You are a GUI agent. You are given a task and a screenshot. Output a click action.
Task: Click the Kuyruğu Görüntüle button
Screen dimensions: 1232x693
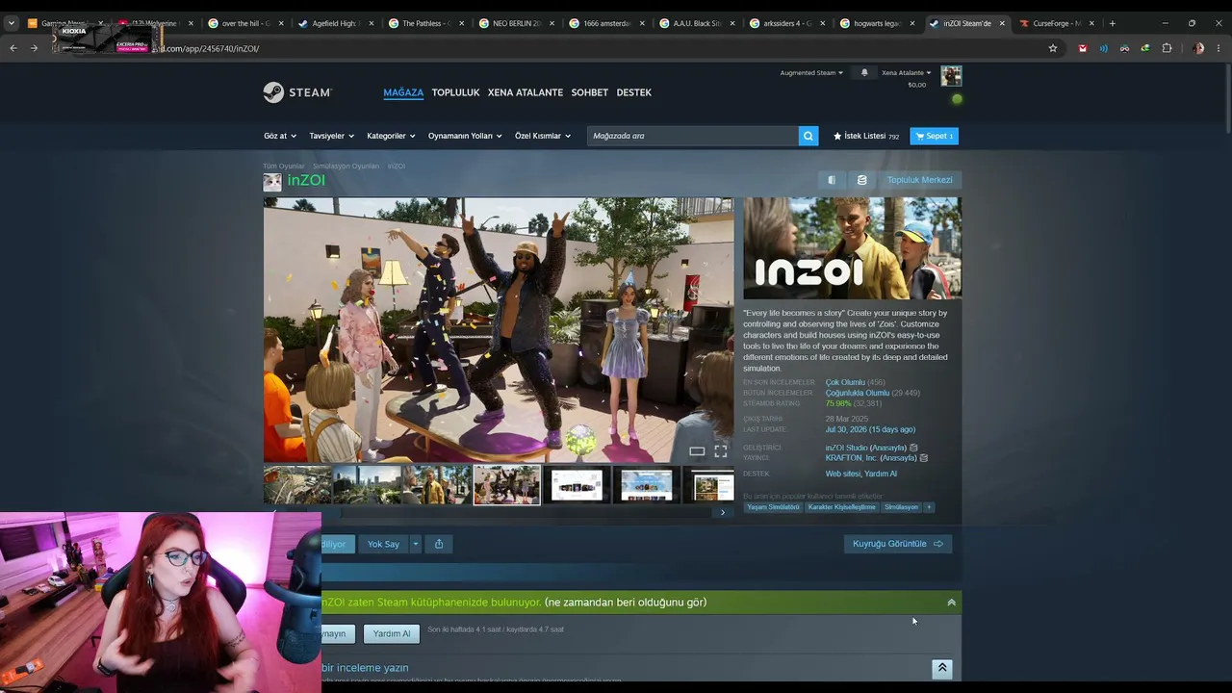coord(898,544)
